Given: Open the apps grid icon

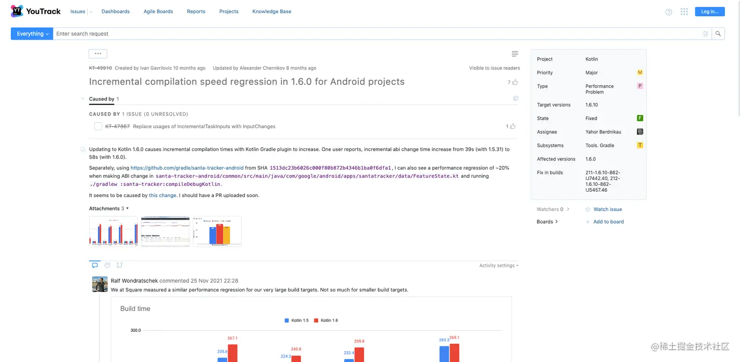Looking at the screenshot, I should point(684,12).
